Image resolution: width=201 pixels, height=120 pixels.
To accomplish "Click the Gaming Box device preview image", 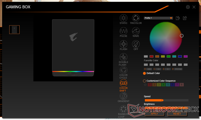I will [73, 48].
